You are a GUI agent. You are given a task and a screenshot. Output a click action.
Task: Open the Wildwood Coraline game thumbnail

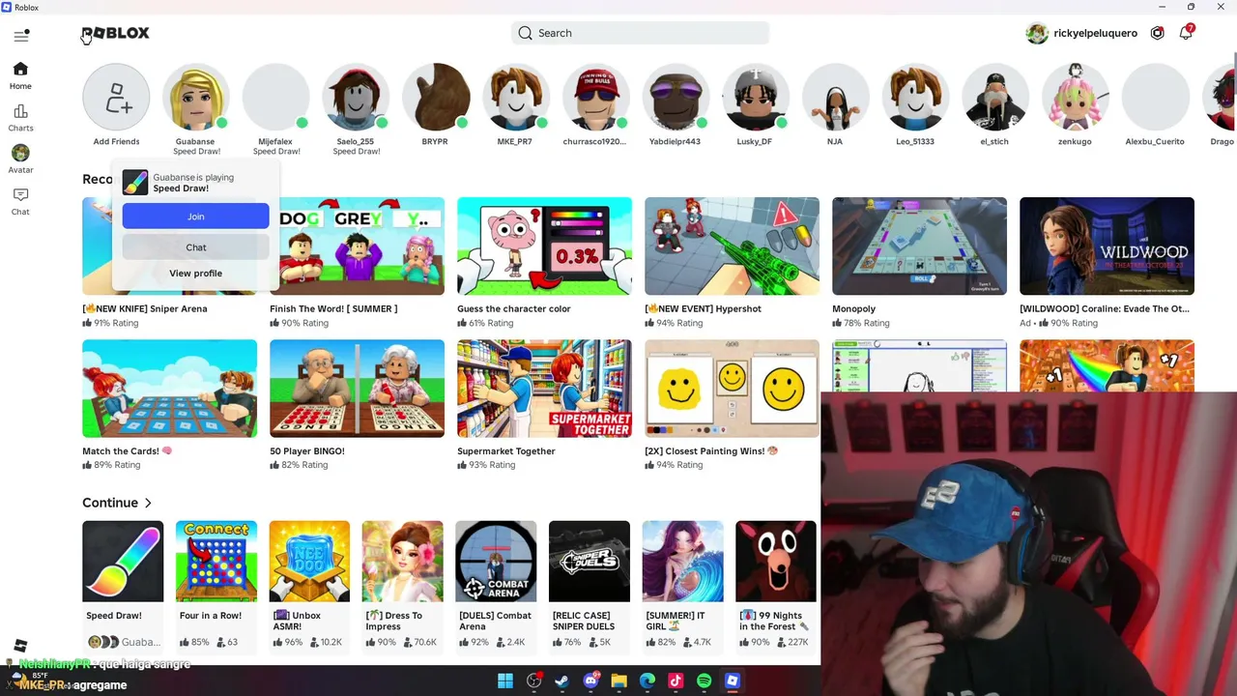[x=1107, y=246]
